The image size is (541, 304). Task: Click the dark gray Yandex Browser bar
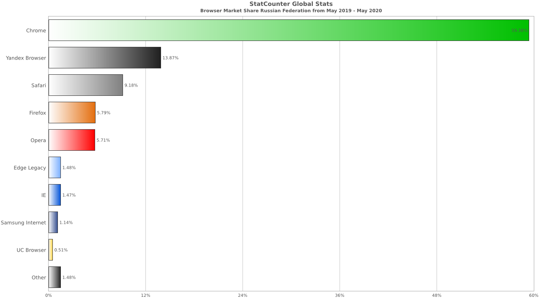point(104,57)
